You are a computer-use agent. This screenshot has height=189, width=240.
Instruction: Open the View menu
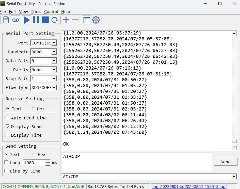pyautogui.click(x=23, y=12)
